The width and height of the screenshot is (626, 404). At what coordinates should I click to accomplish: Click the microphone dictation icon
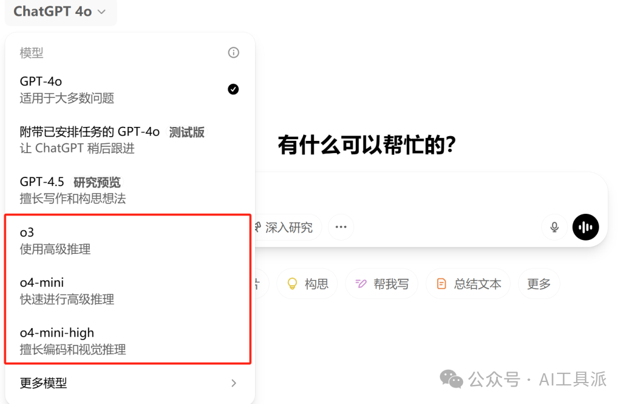[554, 227]
